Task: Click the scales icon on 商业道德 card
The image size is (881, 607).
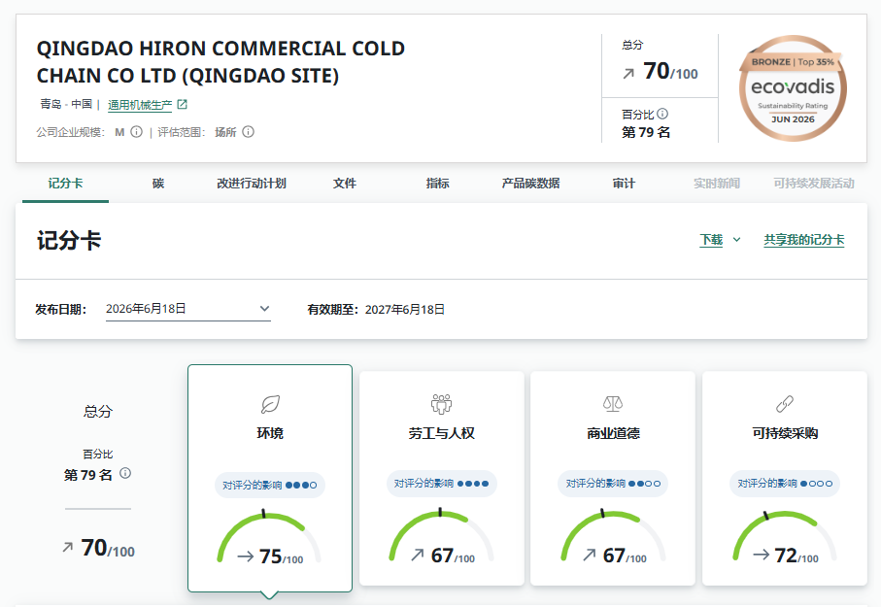Action: point(613,404)
